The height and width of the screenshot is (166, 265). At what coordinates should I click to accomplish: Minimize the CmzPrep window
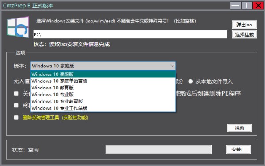[x=235, y=6]
